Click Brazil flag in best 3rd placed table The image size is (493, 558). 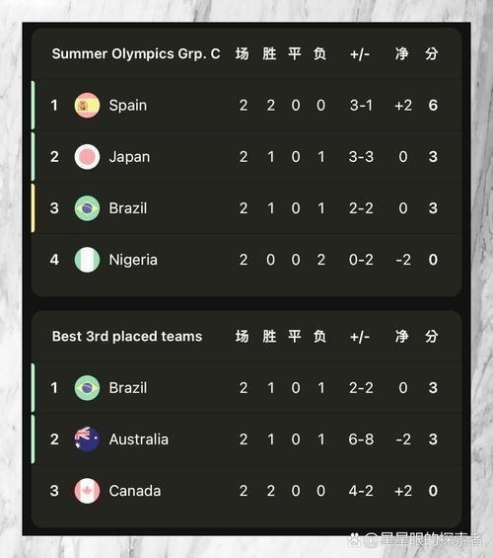coord(87,387)
